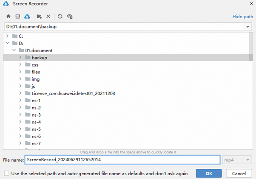256x179 pixels.
Task: Expand the C: drive node
Action: click(7, 36)
